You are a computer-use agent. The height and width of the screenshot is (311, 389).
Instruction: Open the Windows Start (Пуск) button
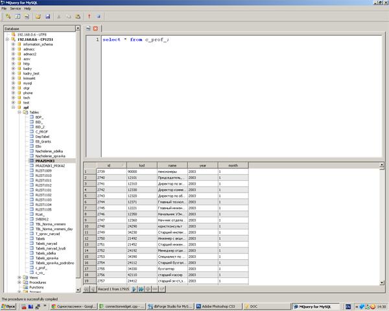pos(8,306)
